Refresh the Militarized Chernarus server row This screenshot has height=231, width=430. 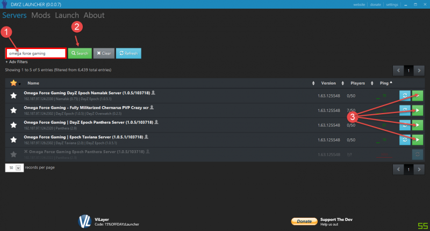click(405, 110)
